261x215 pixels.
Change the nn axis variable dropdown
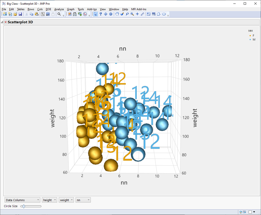(83, 200)
